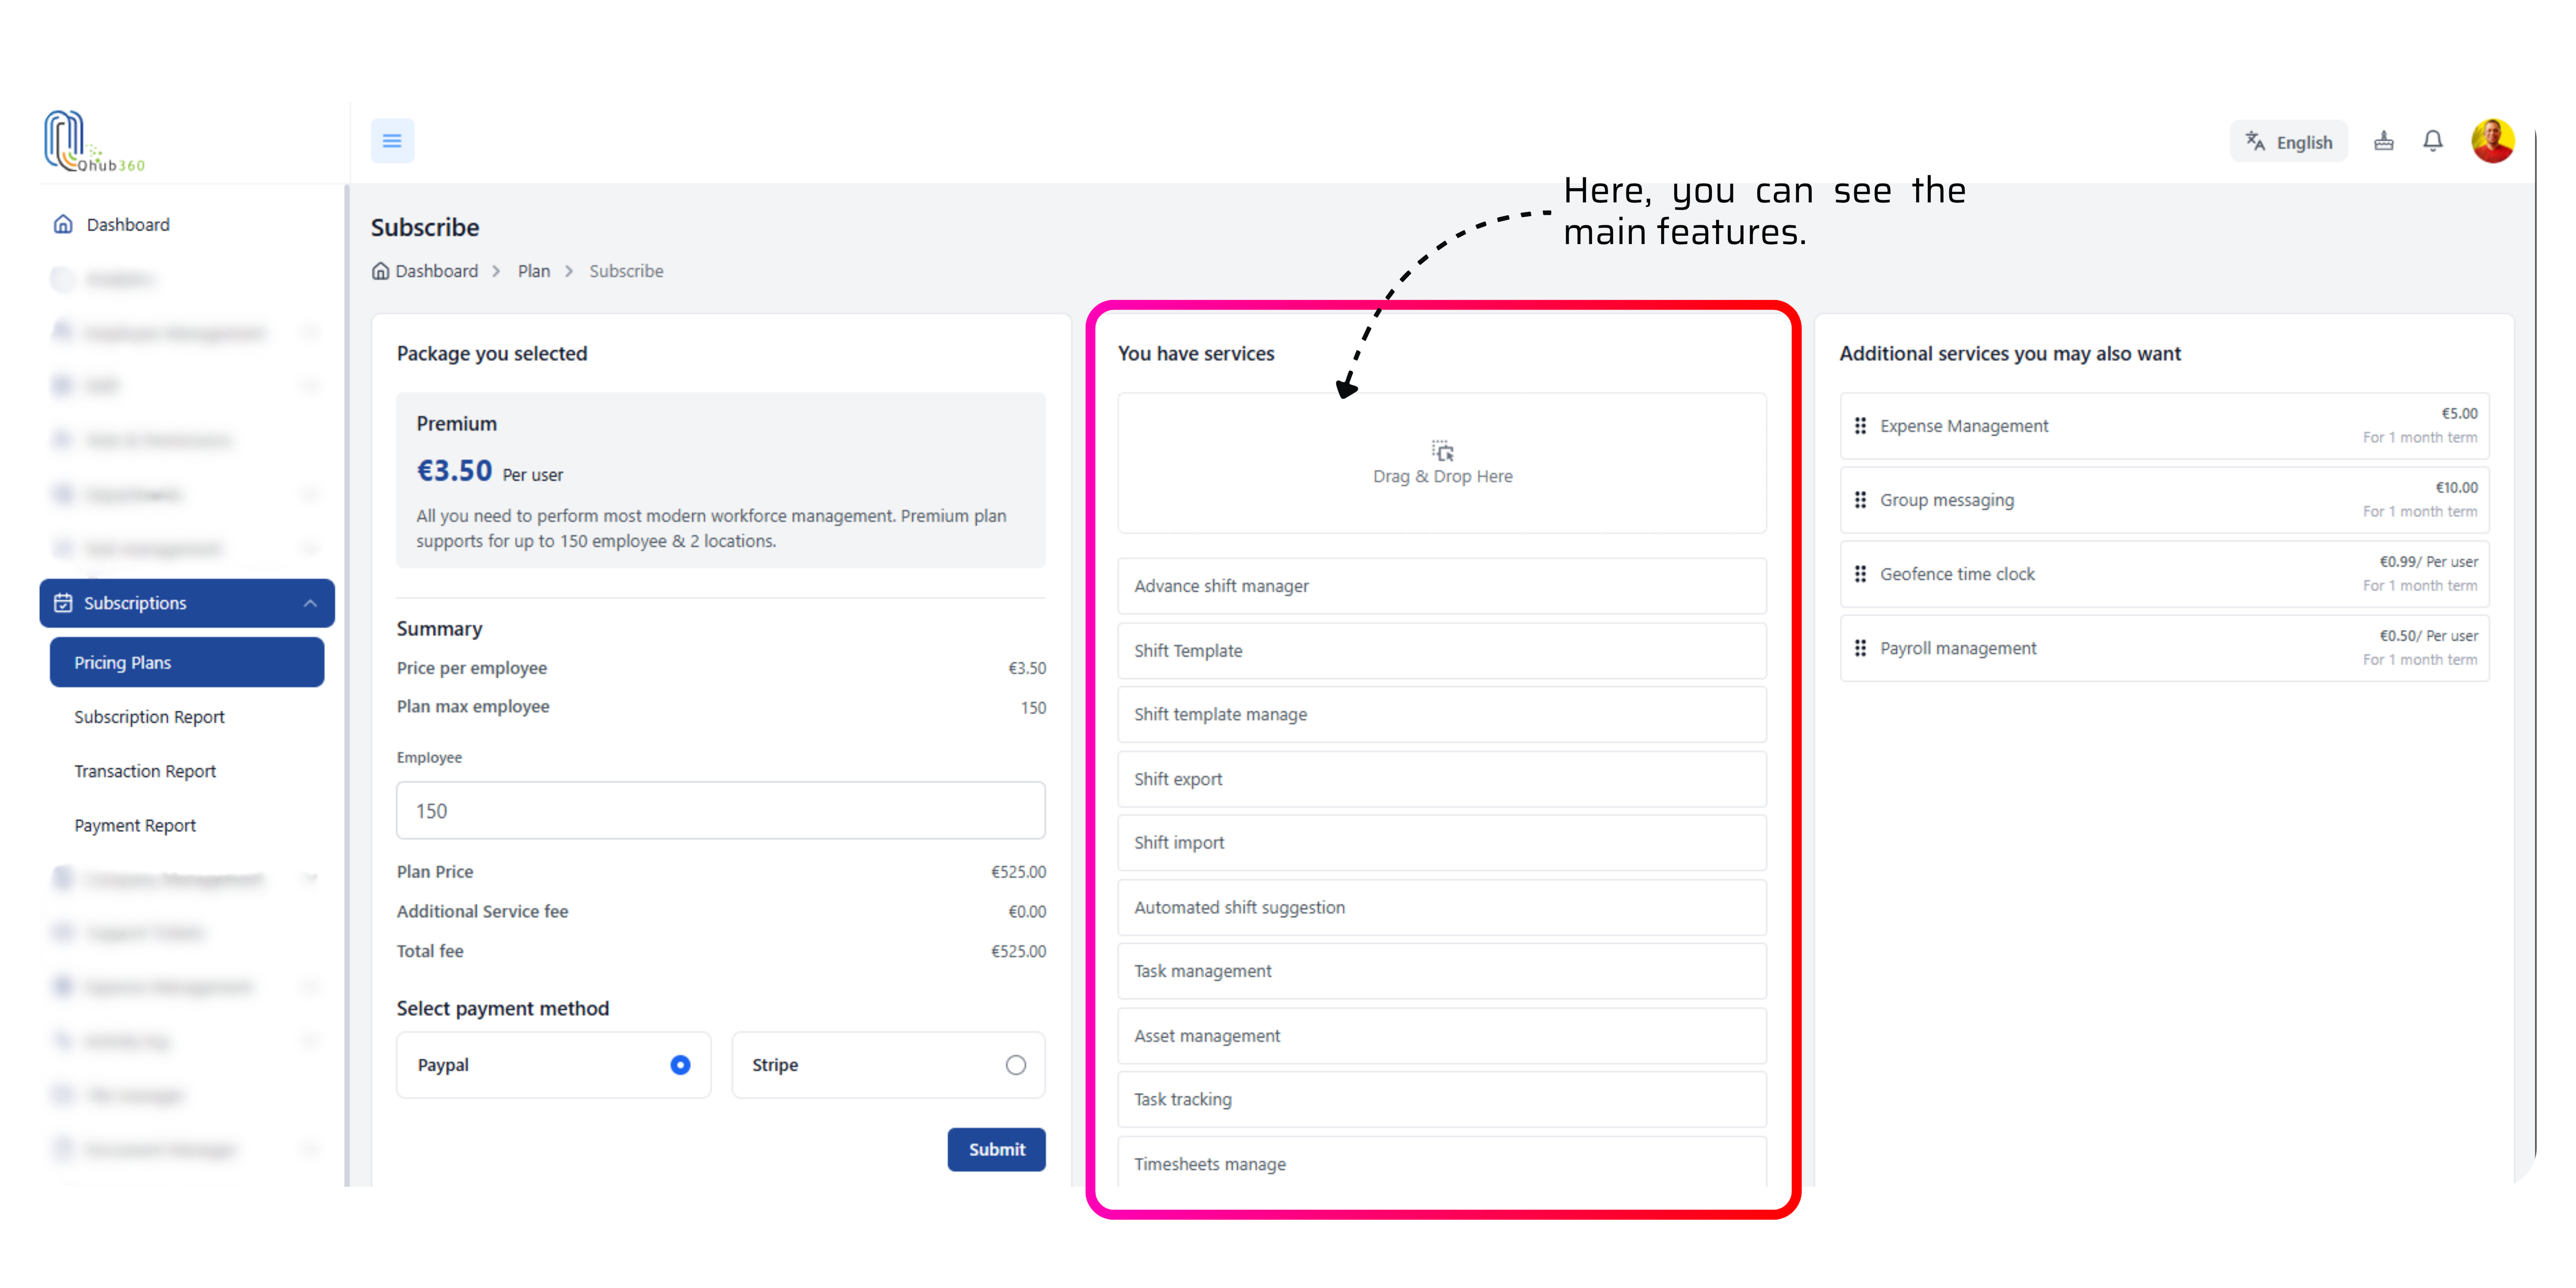Select the Shift export service row
The image size is (2576, 1288).
[x=1442, y=779]
